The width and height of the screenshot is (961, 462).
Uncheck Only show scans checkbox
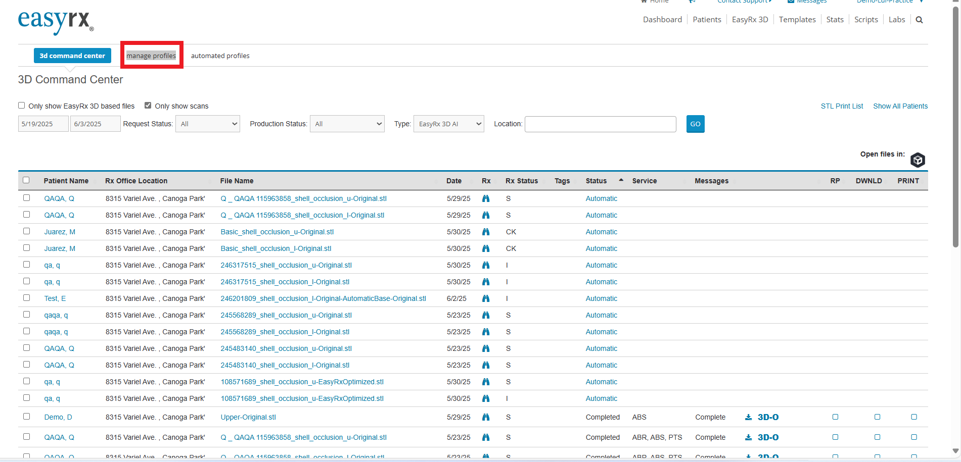[x=148, y=106]
